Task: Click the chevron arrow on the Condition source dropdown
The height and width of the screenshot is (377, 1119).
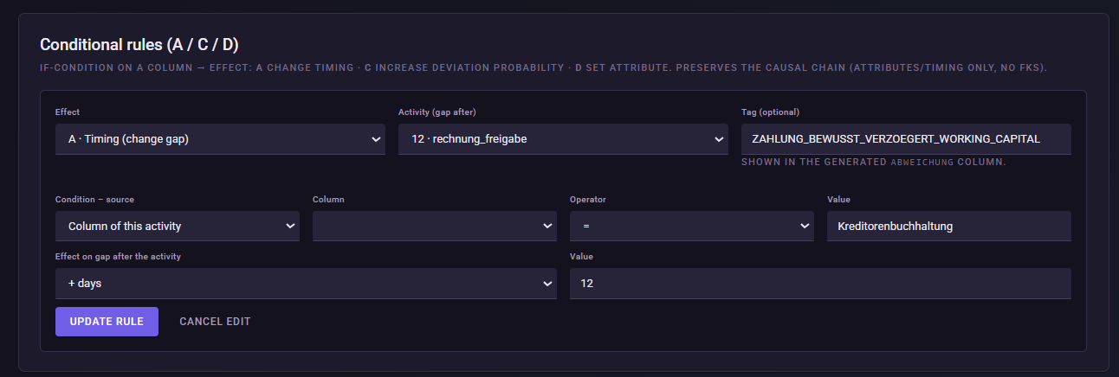Action: (x=289, y=227)
